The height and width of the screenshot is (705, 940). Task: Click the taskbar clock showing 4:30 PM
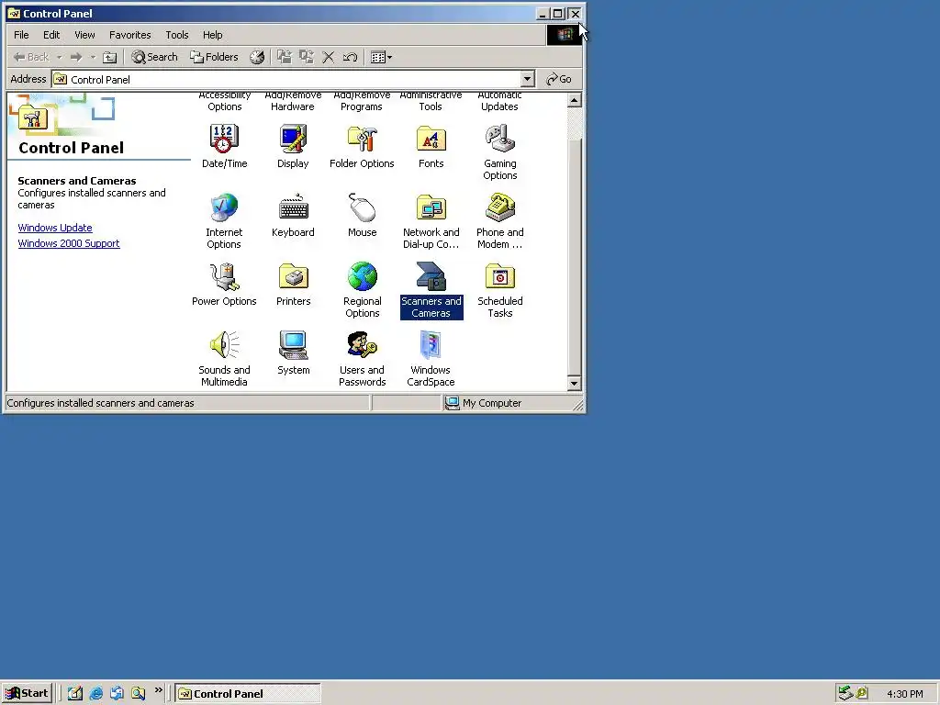(904, 694)
